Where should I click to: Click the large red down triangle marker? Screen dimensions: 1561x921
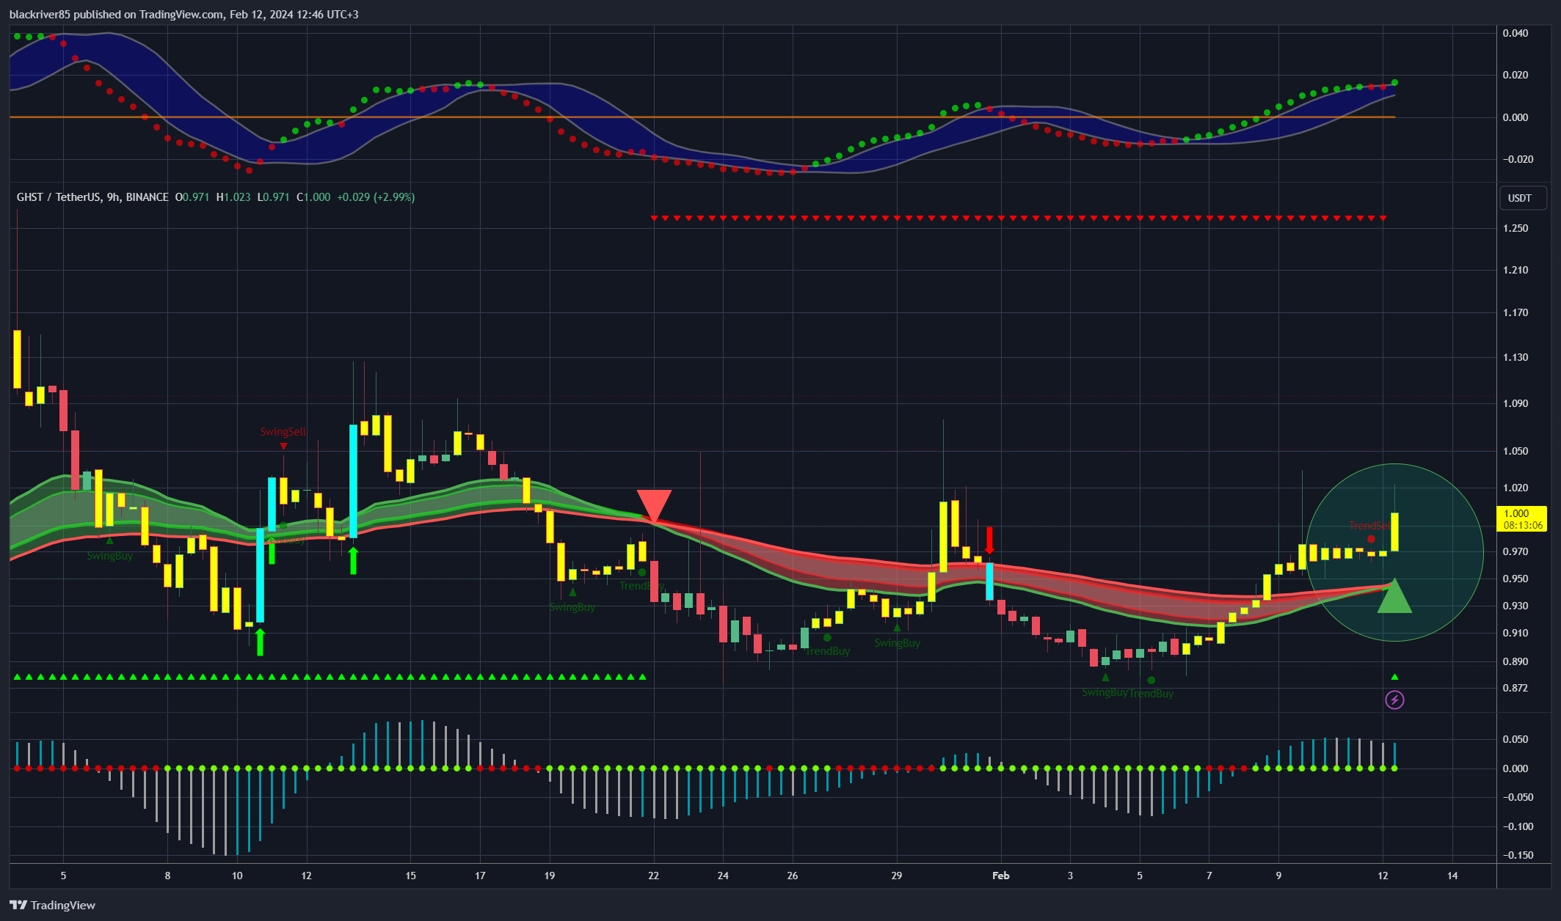[x=654, y=506]
